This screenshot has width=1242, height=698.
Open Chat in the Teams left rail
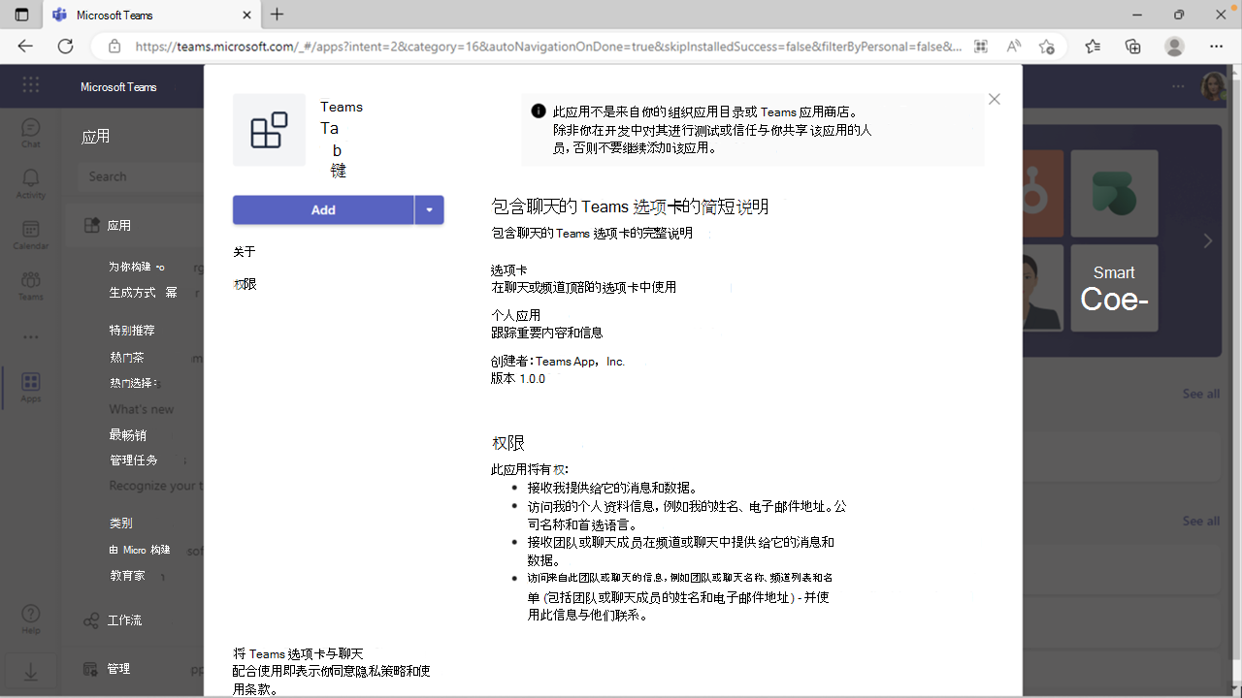(31, 133)
